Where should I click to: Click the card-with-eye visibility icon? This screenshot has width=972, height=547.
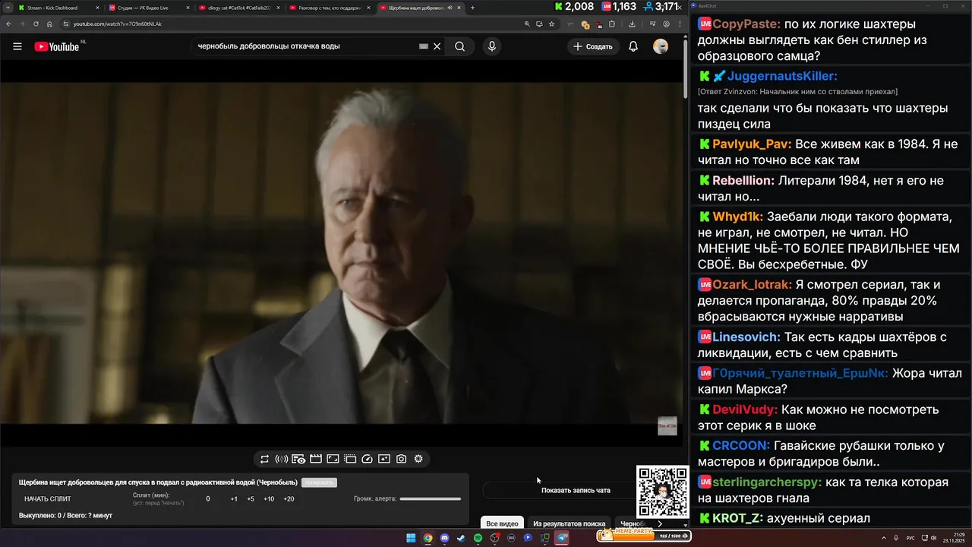point(298,459)
